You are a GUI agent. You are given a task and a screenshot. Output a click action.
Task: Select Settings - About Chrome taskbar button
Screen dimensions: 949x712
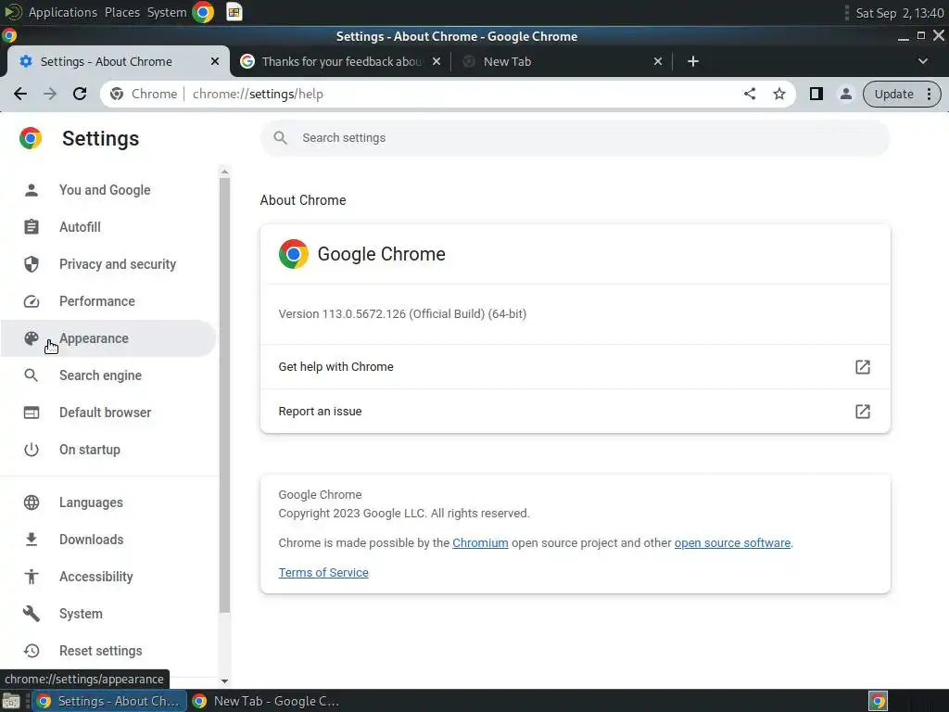pyautogui.click(x=109, y=701)
